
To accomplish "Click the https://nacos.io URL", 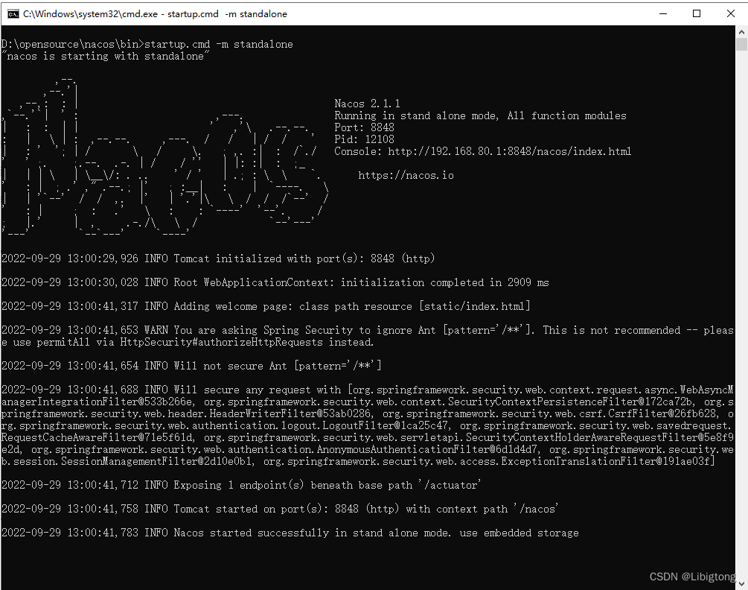I will pyautogui.click(x=406, y=175).
